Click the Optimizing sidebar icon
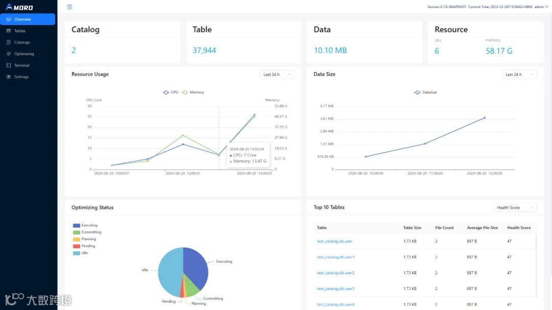The image size is (552, 310). (9, 54)
